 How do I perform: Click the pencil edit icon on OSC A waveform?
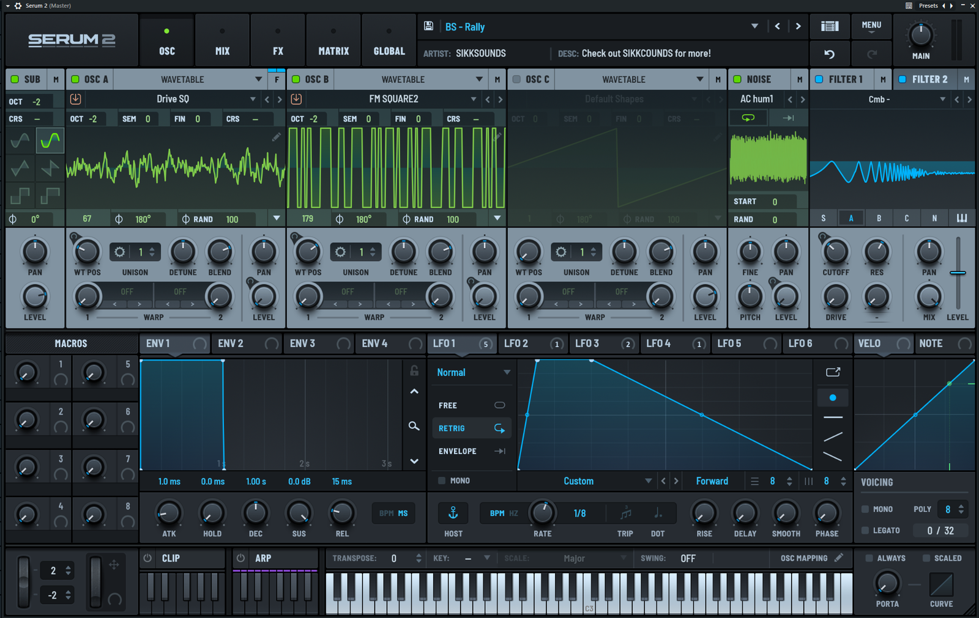point(276,137)
